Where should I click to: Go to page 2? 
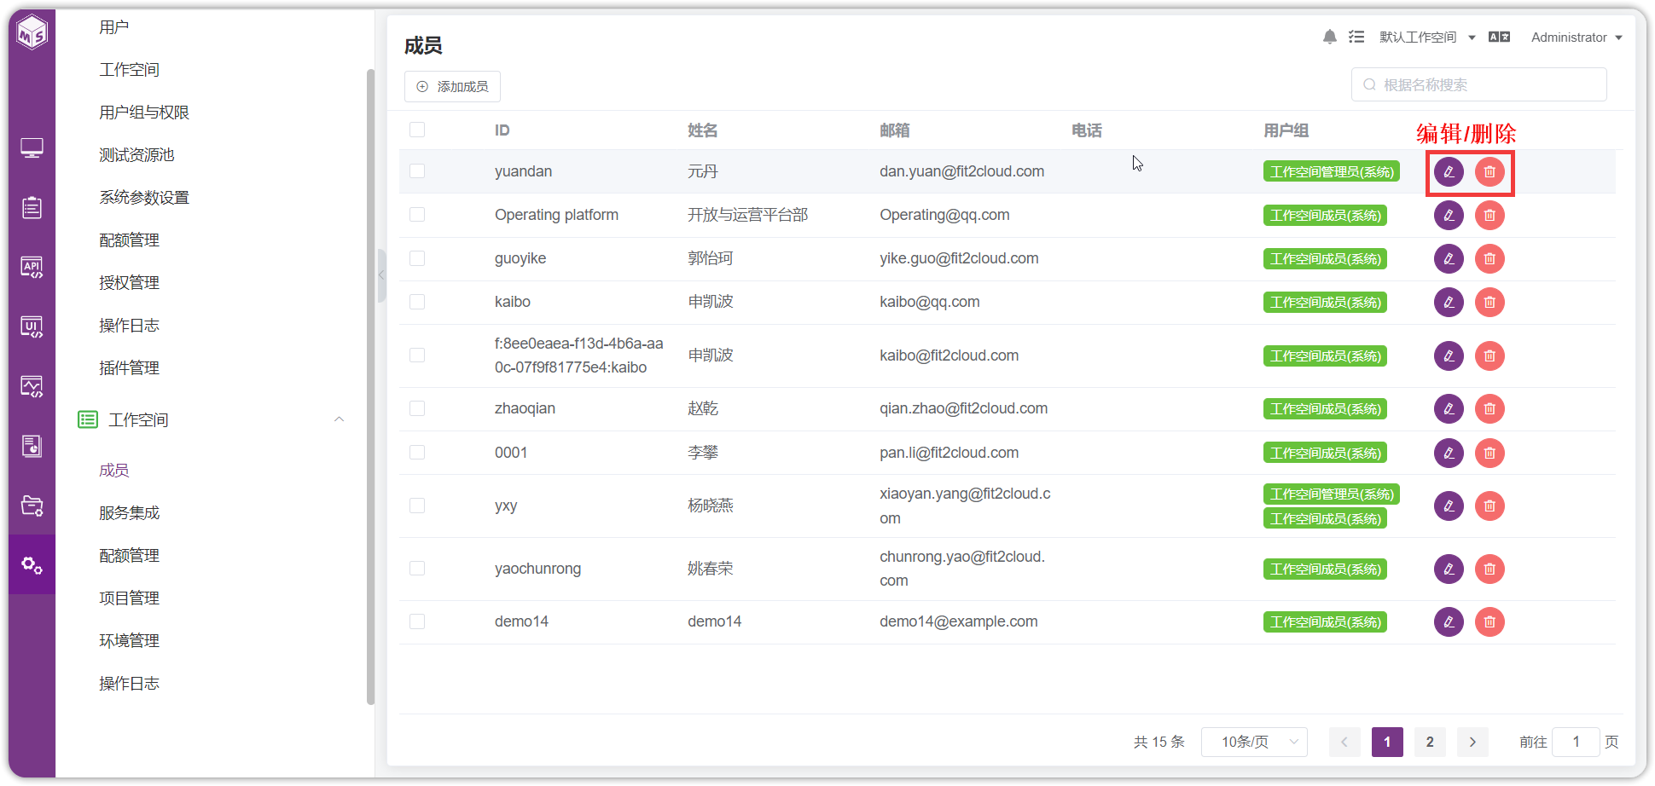1430,742
